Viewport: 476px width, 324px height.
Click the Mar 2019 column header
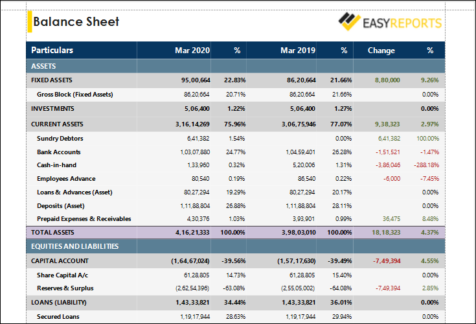297,51
